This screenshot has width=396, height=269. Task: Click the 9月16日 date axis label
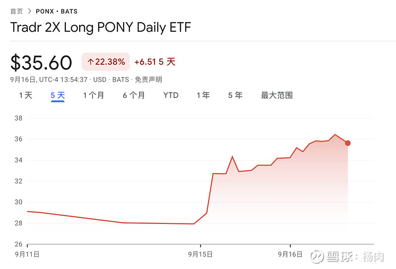pos(290,254)
